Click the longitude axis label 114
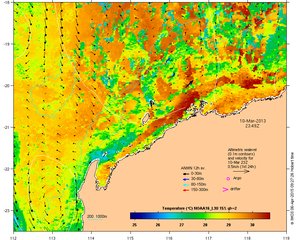The width and height of the screenshot is (297, 240). tap(91, 238)
